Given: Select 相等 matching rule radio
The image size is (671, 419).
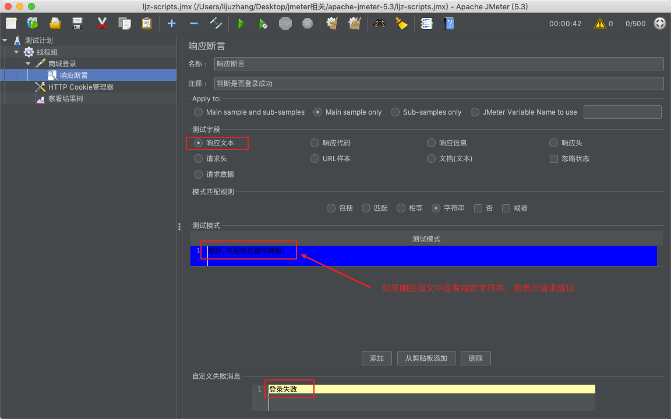Looking at the screenshot, I should tap(401, 208).
